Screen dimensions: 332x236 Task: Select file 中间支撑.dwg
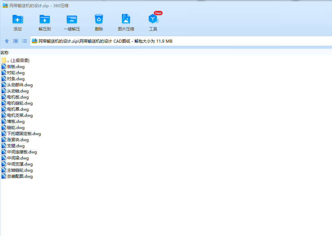(x=17, y=164)
